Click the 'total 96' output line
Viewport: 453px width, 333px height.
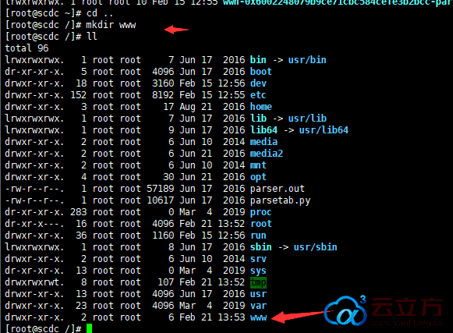pyautogui.click(x=27, y=48)
